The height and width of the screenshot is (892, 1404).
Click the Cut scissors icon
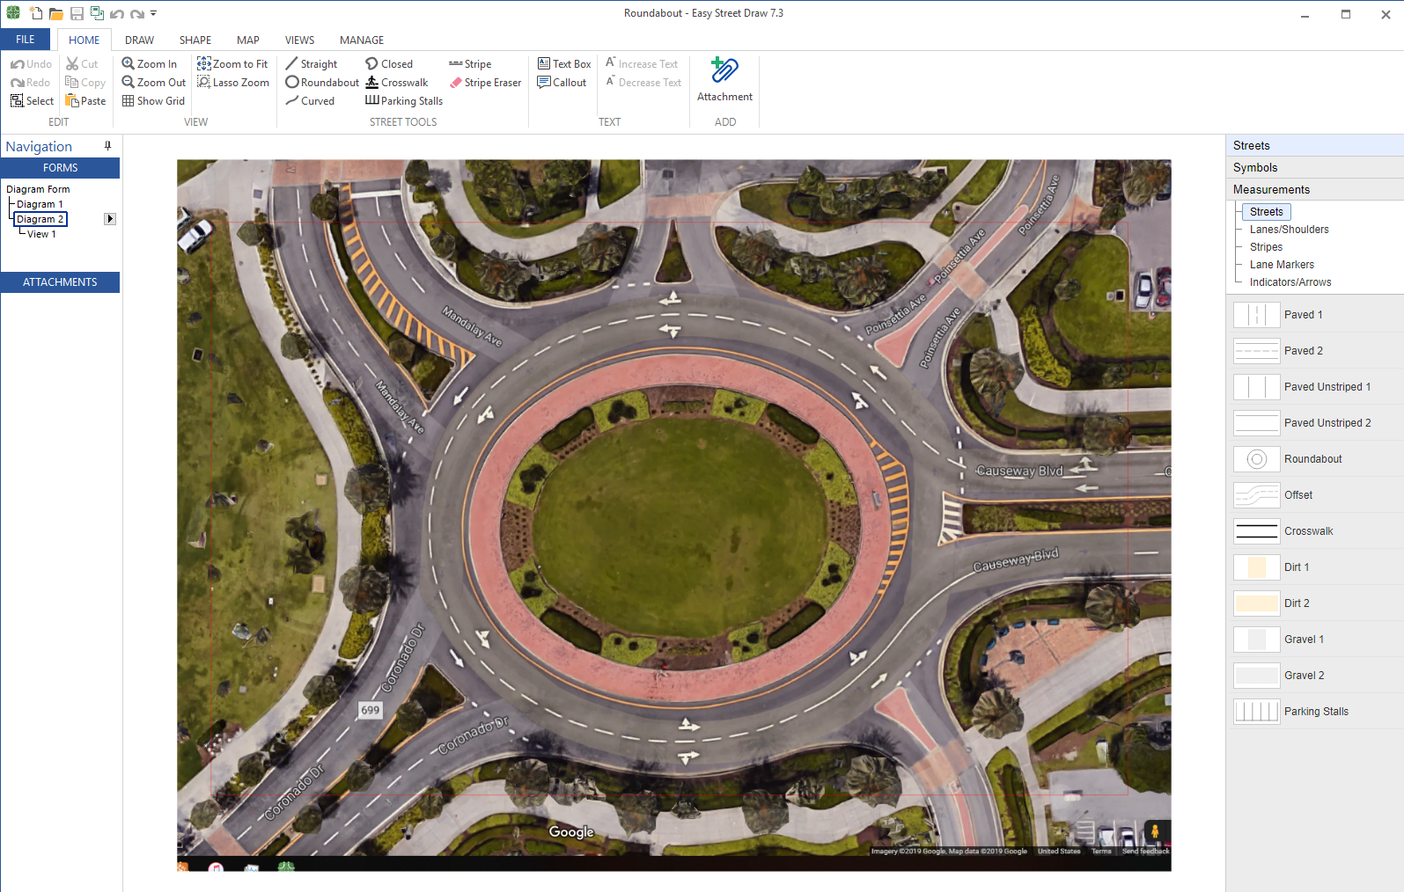click(x=72, y=64)
